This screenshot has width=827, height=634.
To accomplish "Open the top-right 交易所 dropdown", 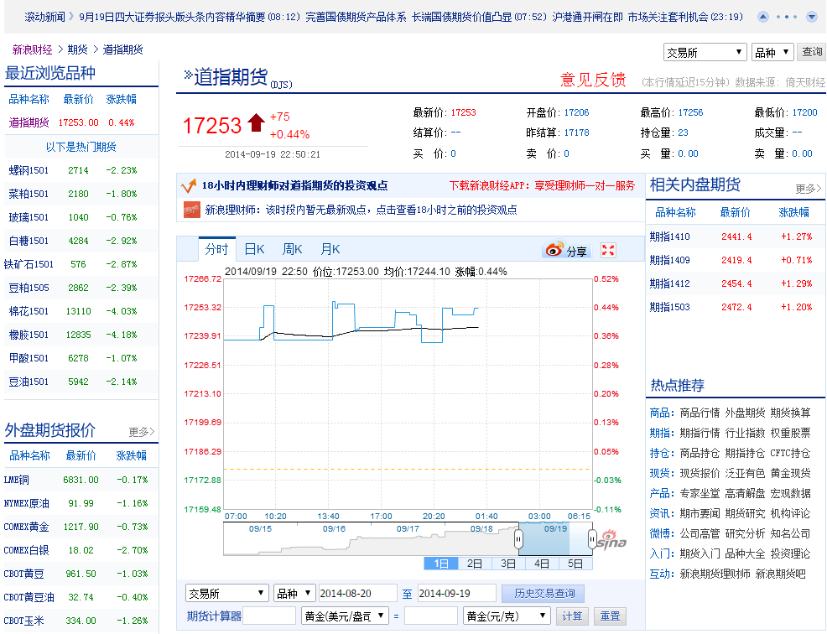I will [705, 52].
